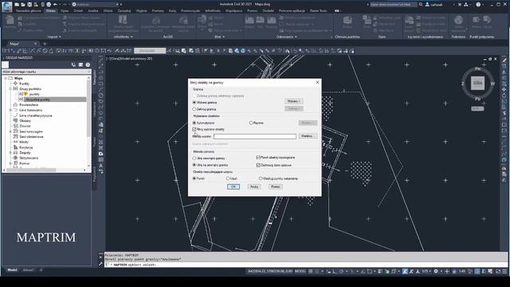Image resolution: width=510 pixels, height=287 pixels.
Task: Select Powierzchnie item in Toolspace tree
Action: [x=29, y=105]
